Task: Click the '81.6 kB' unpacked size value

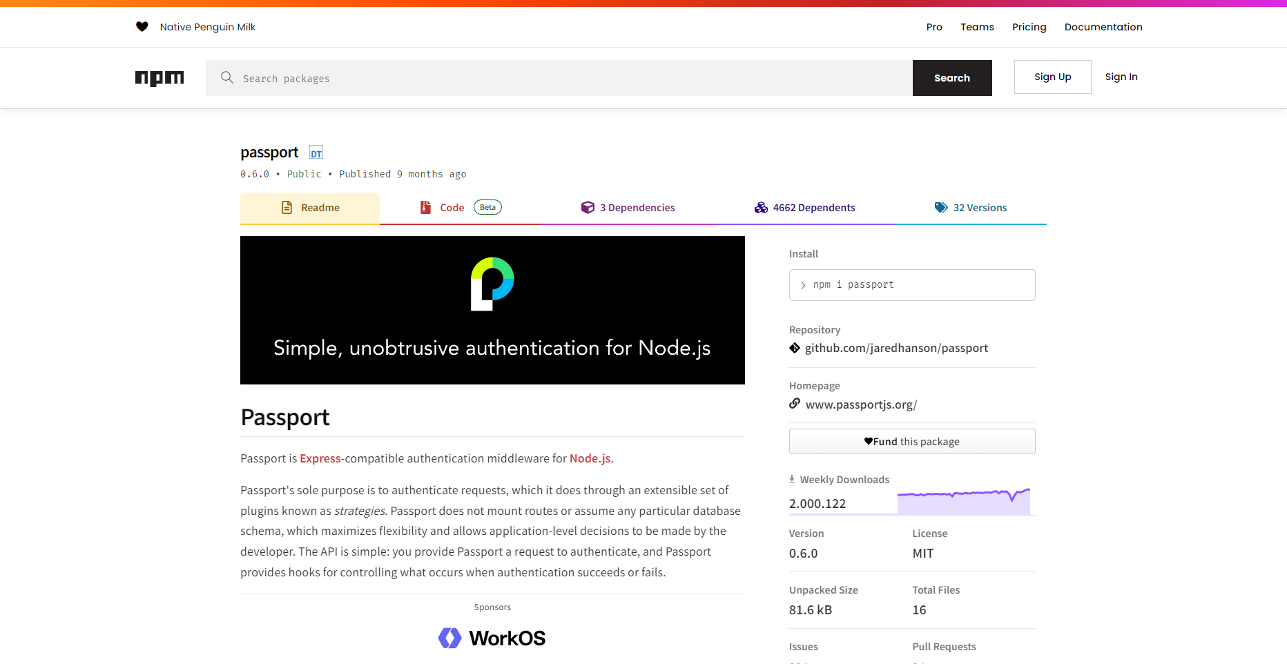Action: (x=811, y=610)
